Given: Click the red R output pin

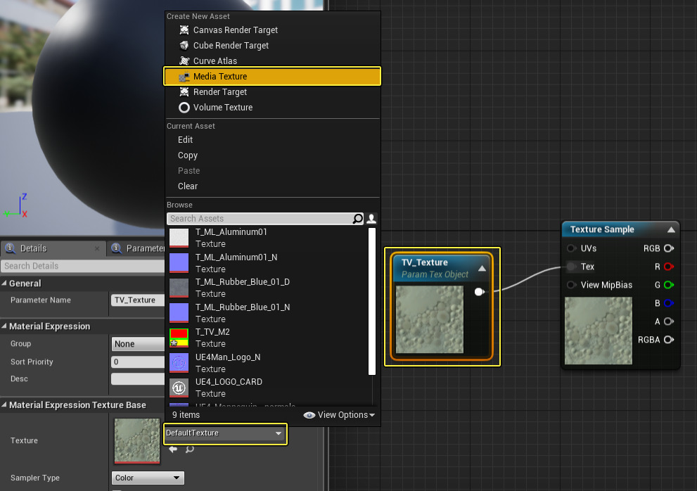Looking at the screenshot, I should [668, 267].
